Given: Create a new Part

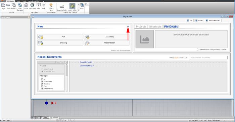Looking at the screenshot, I should tap(60, 37).
